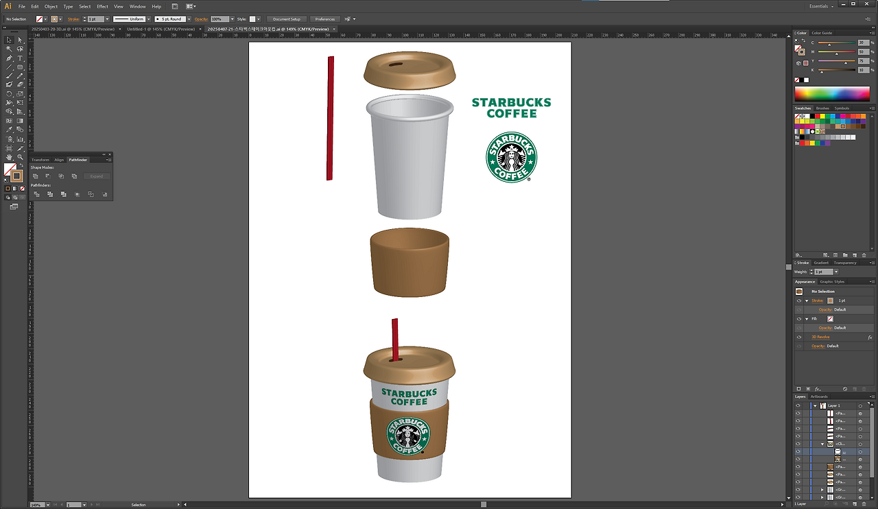Collapse Layer 1 disclosure triangle
Viewport: 878px width, 509px height.
pyautogui.click(x=815, y=405)
